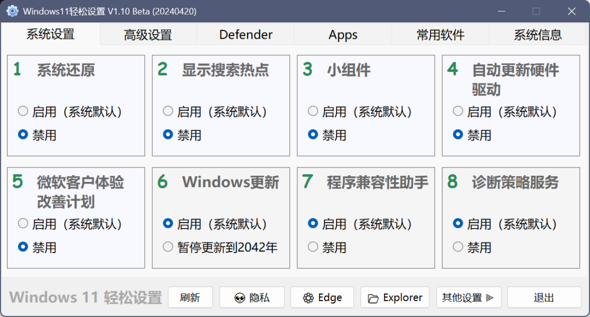Enable the 小组件 widget option
Image resolution: width=590 pixels, height=317 pixels.
click(x=313, y=112)
